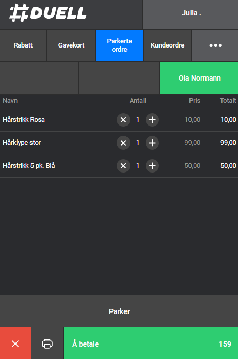This screenshot has width=238, height=359.
Task: Increase quantity of Hårstrikk 5 pk. Blå
Action: tap(152, 166)
